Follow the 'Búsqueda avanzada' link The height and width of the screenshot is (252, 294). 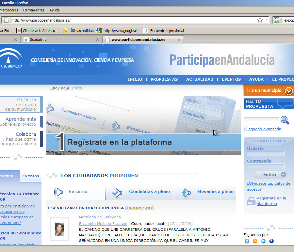coord(262,129)
